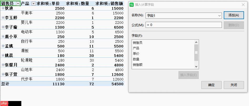The width and height of the screenshot is (249, 106).
Task: Select the 总计 row label
Action: pyautogui.click(x=5, y=84)
